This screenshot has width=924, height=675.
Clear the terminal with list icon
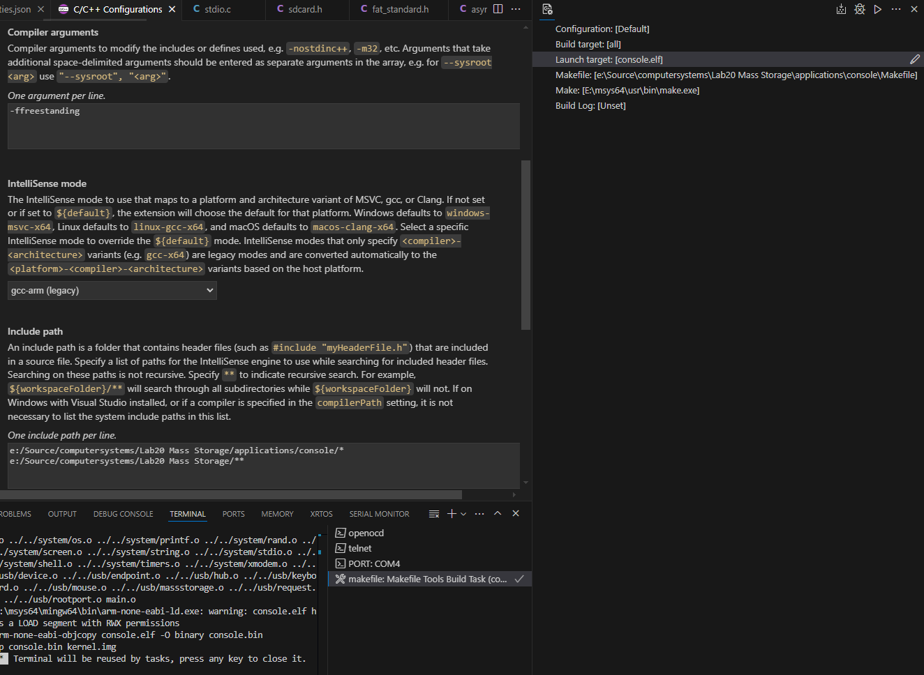pyautogui.click(x=434, y=514)
